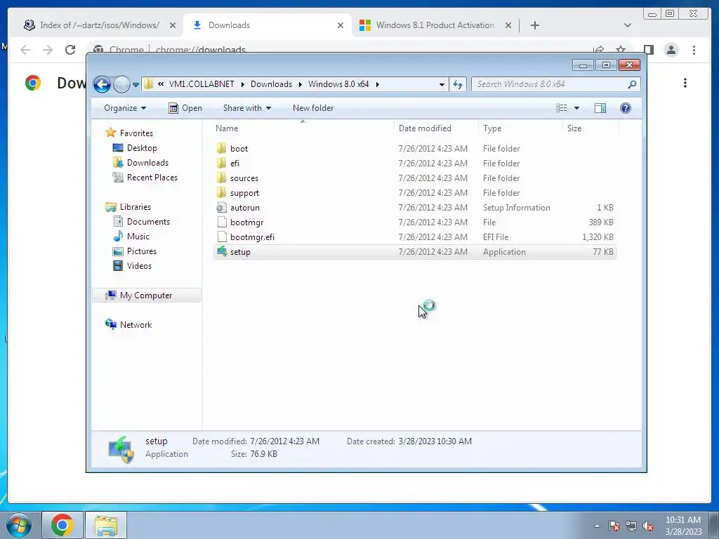Screen dimensions: 719x539
Task: Click the Explorer Back arrow button
Action: click(102, 84)
